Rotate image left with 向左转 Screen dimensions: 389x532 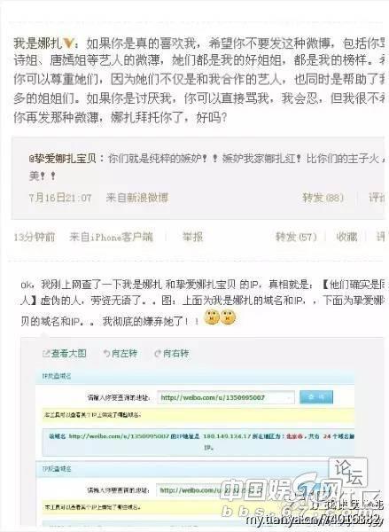[x=120, y=353]
